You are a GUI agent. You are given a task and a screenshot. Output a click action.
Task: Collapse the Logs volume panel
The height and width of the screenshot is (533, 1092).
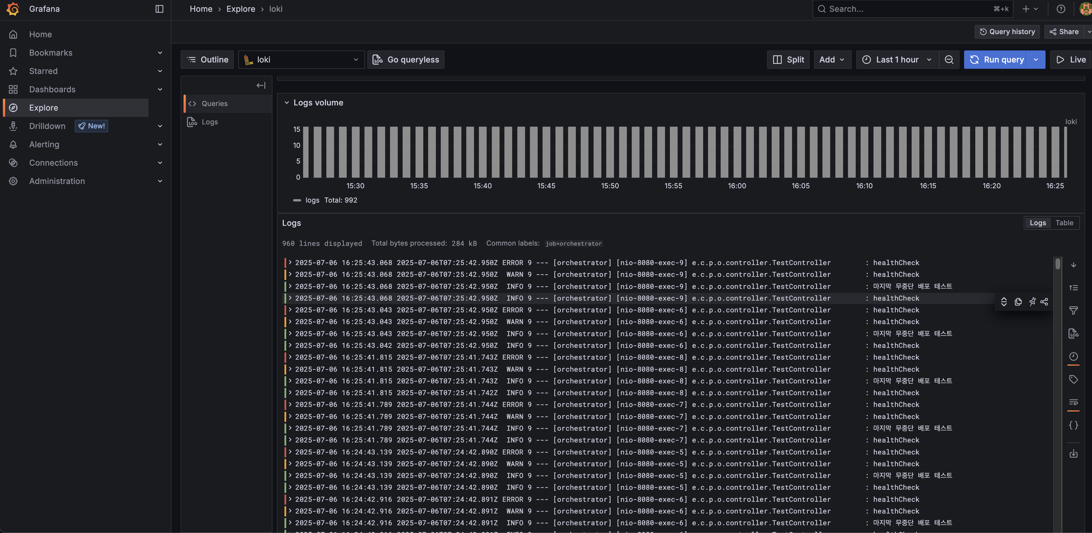286,103
